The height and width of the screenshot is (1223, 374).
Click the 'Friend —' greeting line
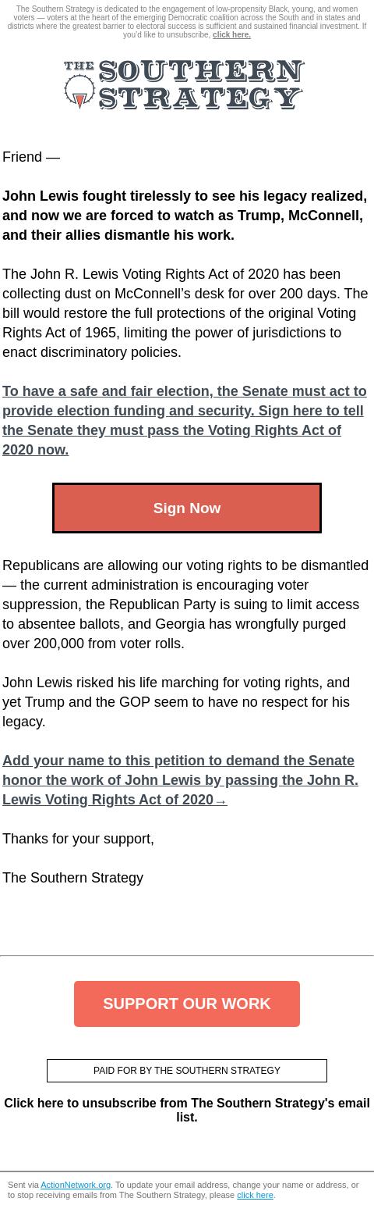tap(31, 157)
